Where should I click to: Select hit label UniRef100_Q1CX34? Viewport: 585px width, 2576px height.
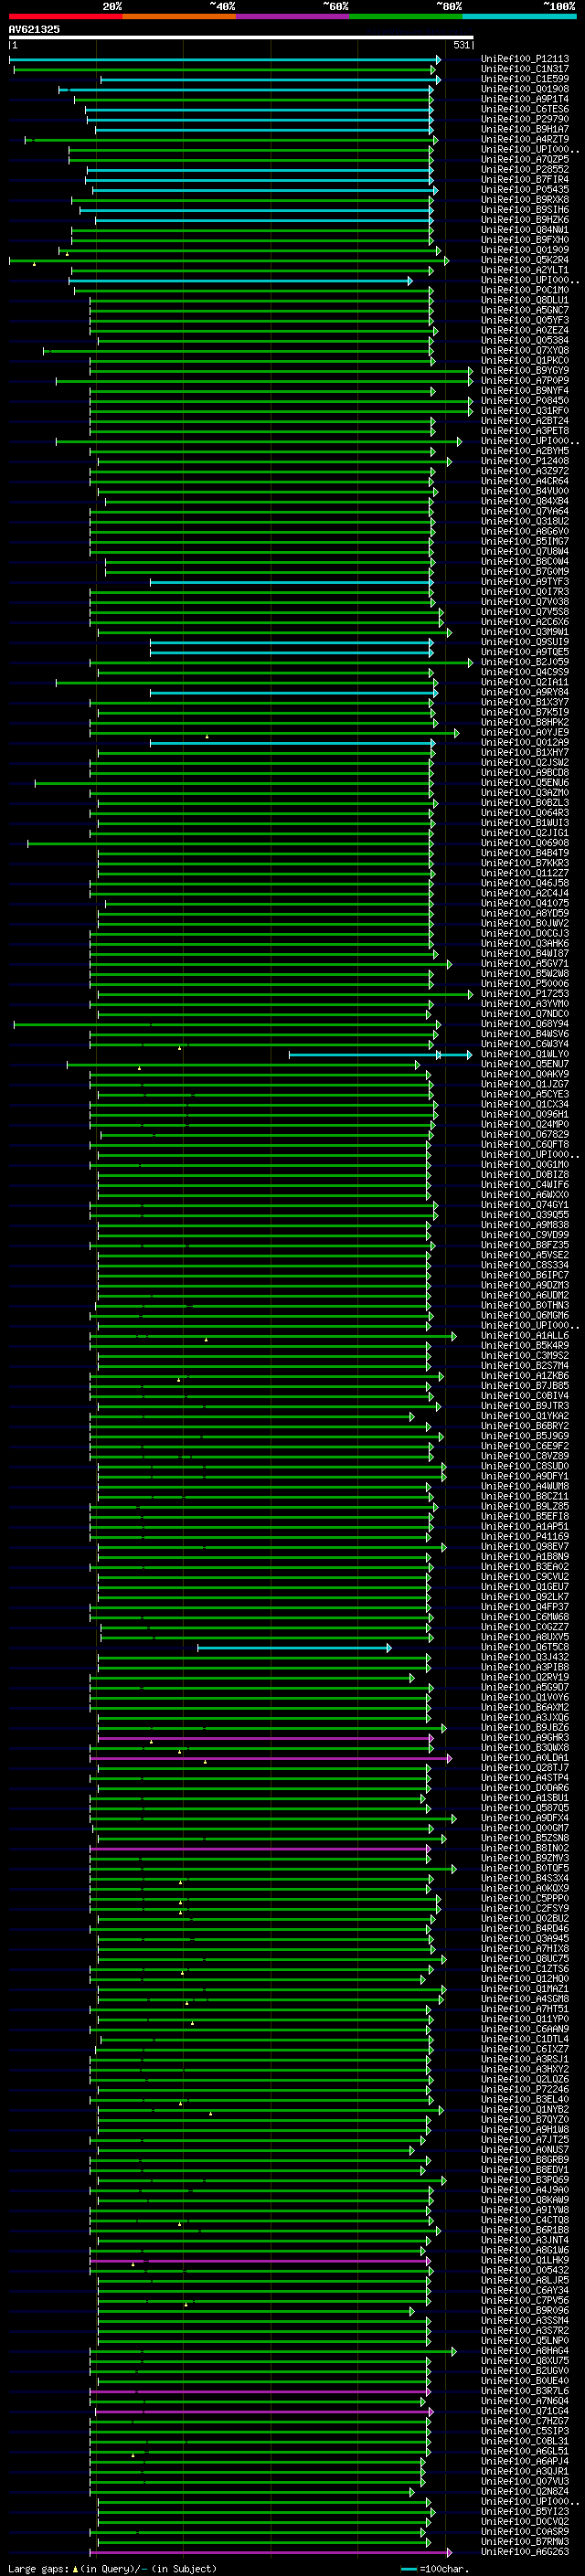525,1104
